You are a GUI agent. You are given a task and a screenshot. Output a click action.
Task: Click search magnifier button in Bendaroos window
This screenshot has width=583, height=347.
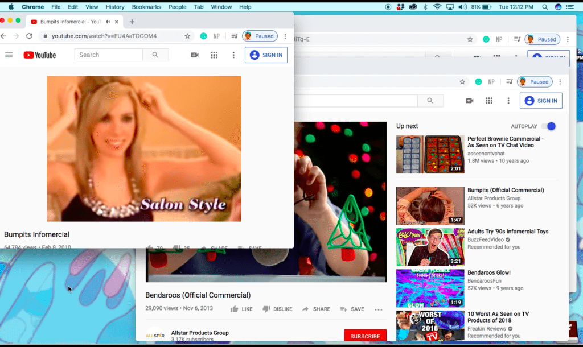(430, 101)
